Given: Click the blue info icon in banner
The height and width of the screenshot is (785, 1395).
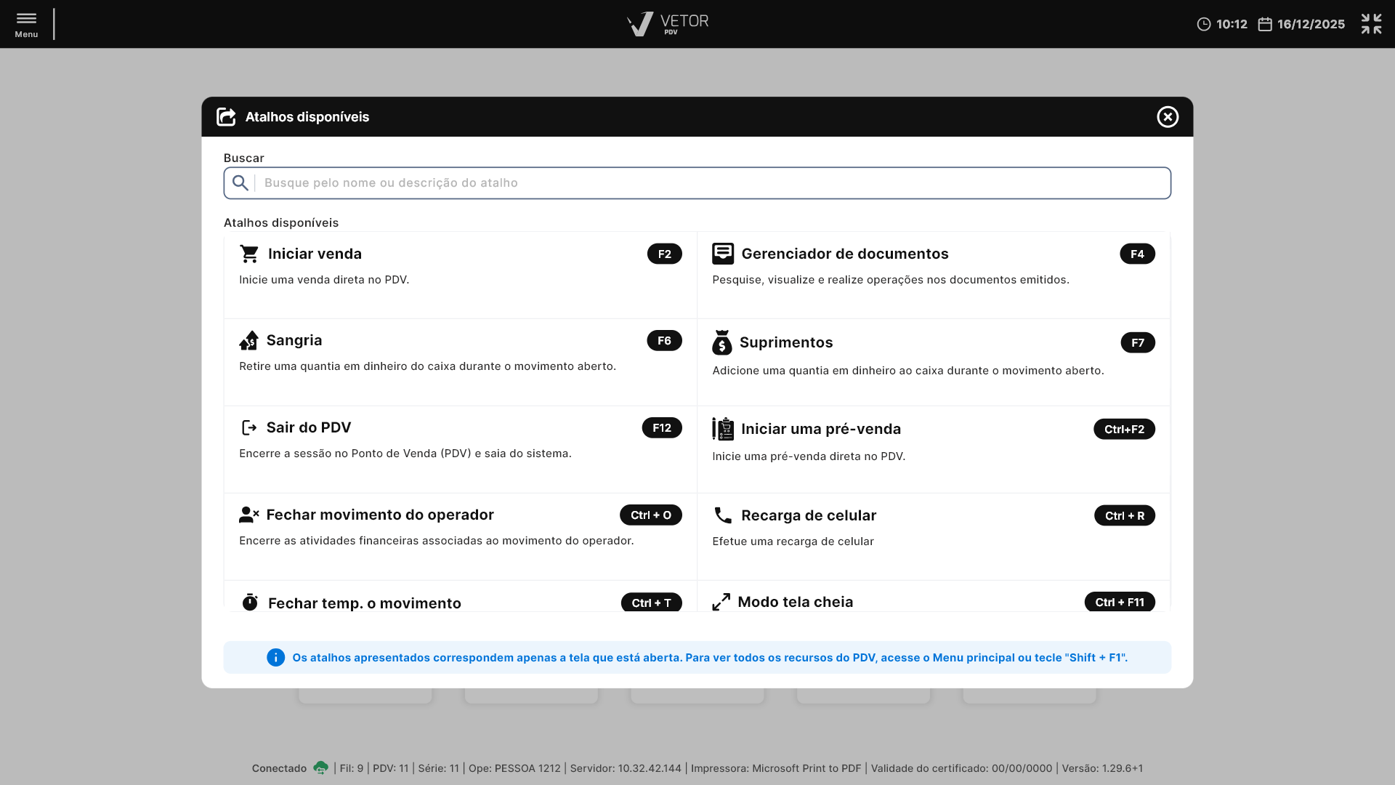Looking at the screenshot, I should point(275,657).
